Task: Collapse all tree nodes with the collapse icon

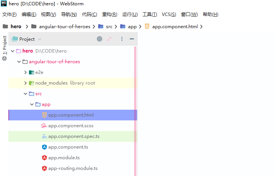Action: [109, 39]
